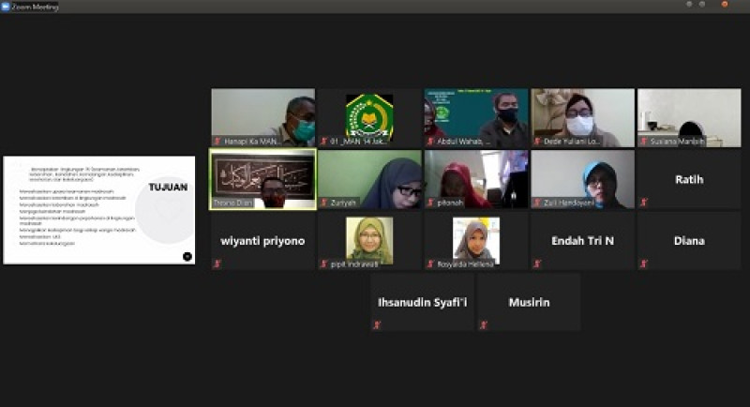Image resolution: width=750 pixels, height=407 pixels.
Task: Select pipit indrawati's profile photo tile
Action: tap(369, 240)
